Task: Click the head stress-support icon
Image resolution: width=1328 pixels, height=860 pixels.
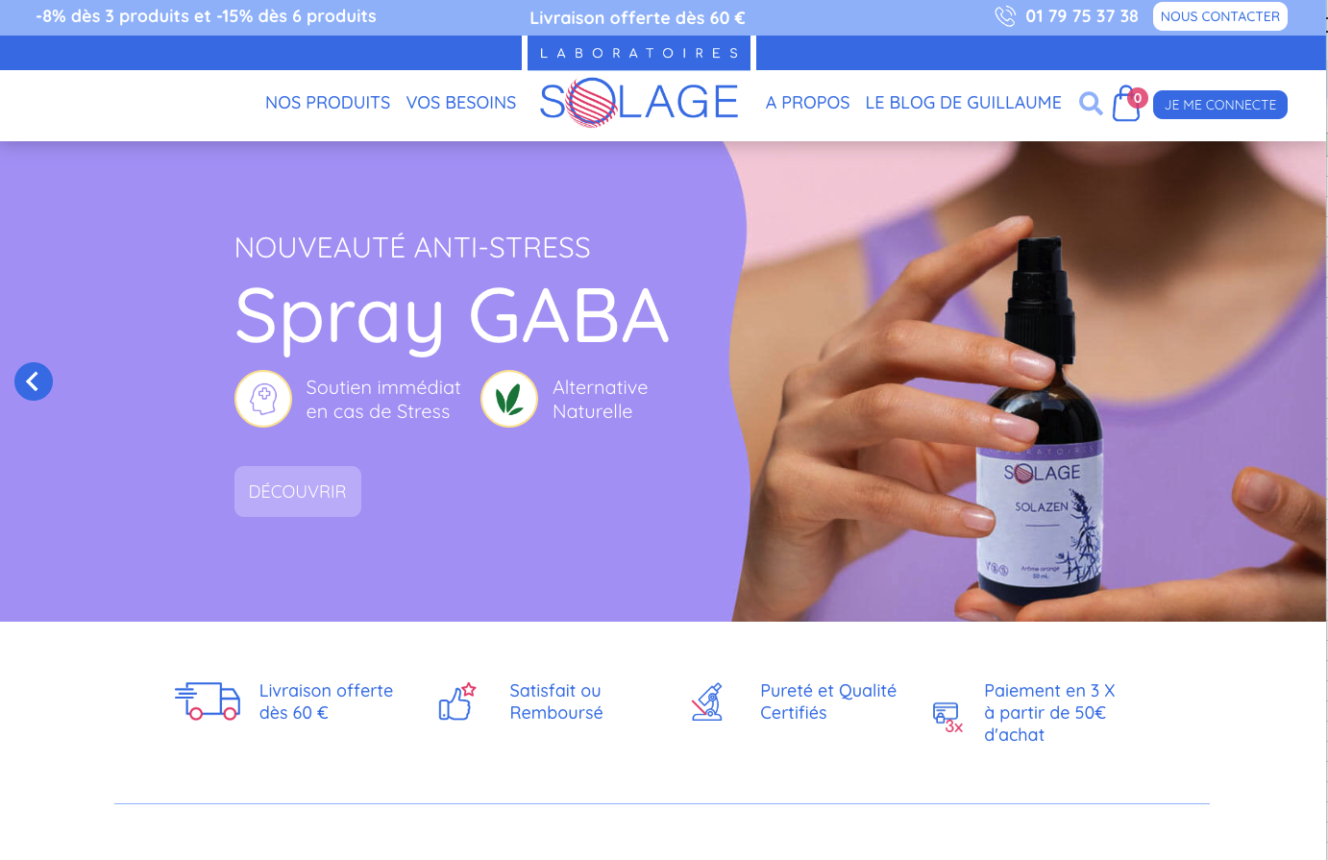Action: [263, 399]
